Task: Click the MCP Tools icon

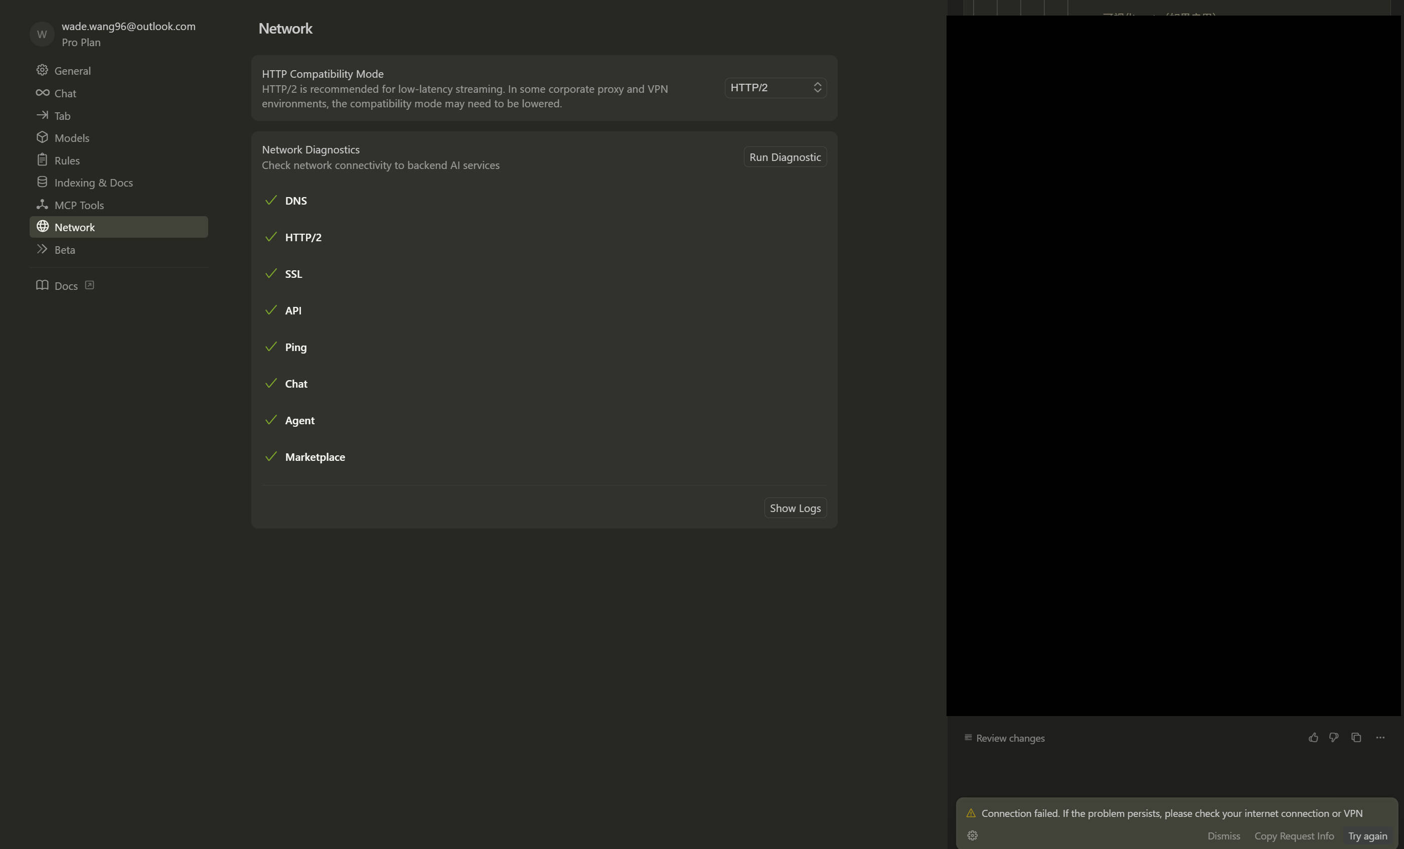Action: tap(42, 204)
